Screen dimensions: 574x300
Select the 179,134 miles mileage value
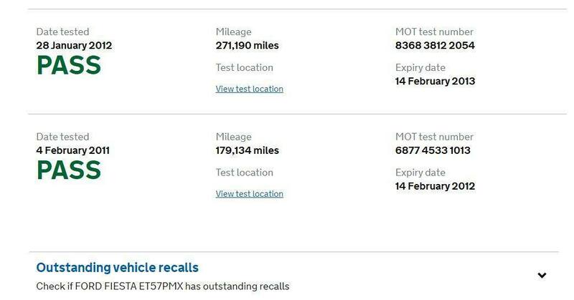click(x=247, y=150)
